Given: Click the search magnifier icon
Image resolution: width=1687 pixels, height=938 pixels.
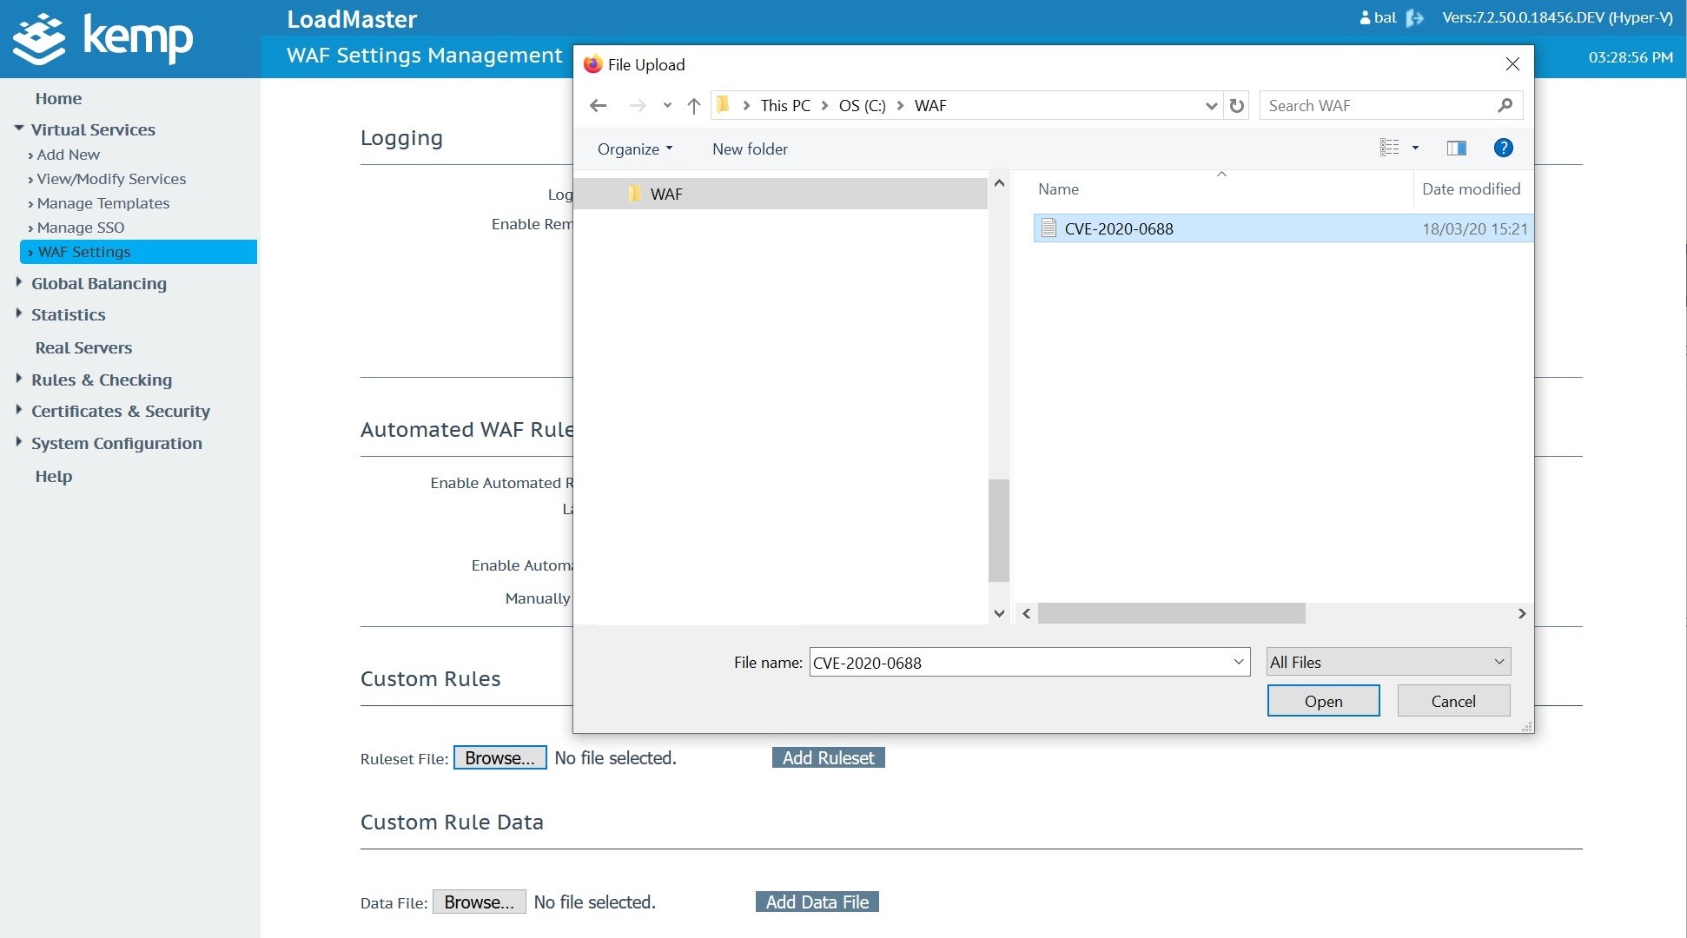Looking at the screenshot, I should tap(1505, 106).
